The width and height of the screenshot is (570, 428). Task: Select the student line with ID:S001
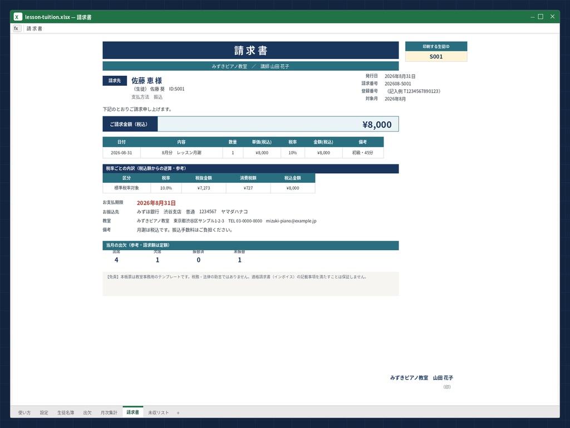tap(159, 89)
